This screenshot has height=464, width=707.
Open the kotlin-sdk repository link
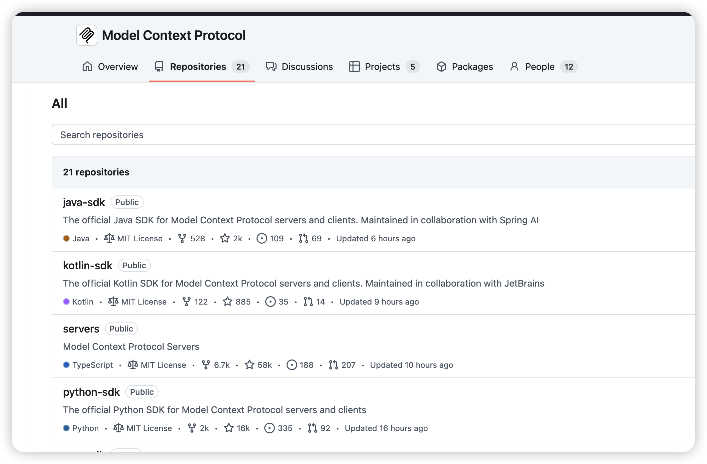pyautogui.click(x=88, y=266)
